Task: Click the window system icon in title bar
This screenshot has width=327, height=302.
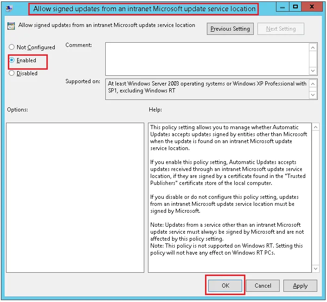Action: (9, 8)
